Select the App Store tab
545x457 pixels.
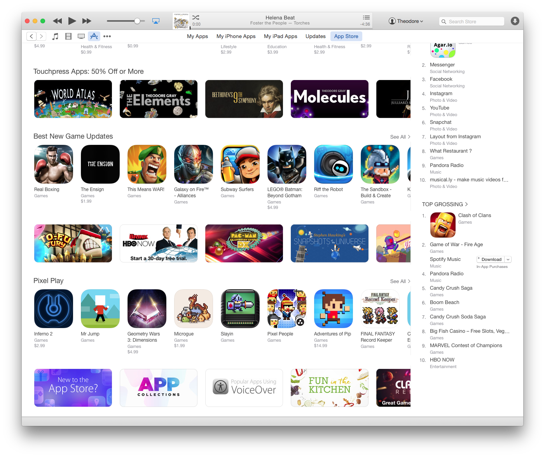[x=346, y=36]
